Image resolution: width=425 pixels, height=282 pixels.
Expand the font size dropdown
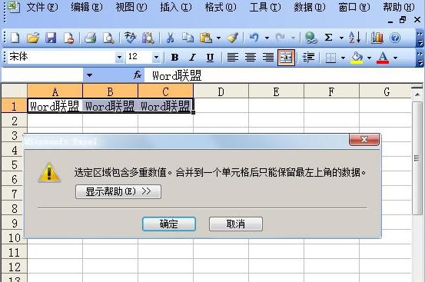pos(156,57)
